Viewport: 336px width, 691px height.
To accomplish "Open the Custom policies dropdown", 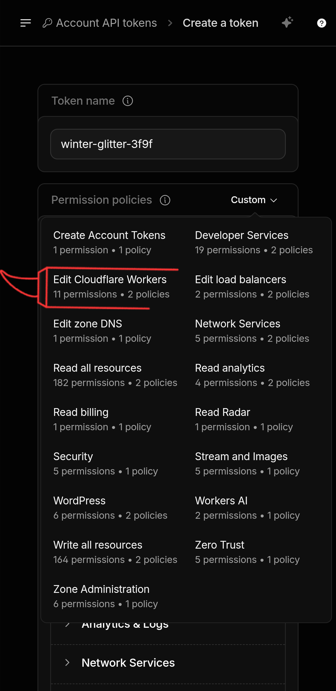I will [x=254, y=200].
